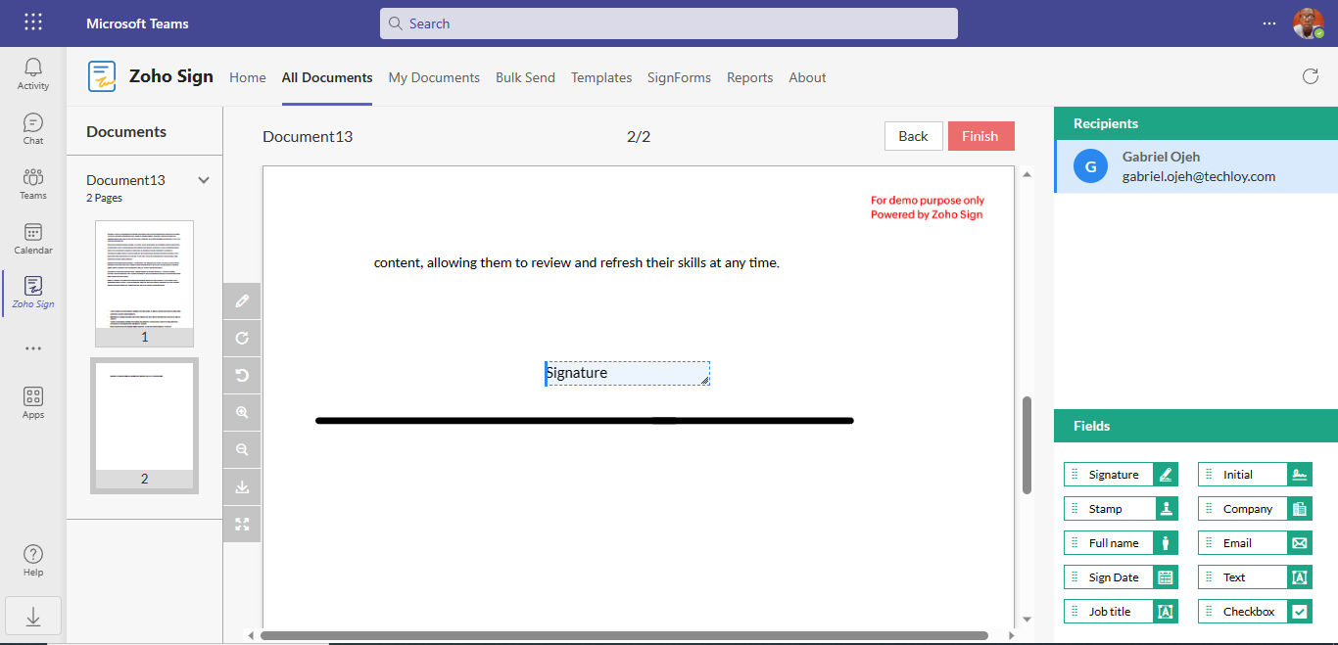Zoom out of the document

click(x=242, y=450)
